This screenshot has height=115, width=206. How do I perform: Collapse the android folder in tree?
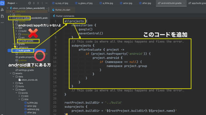click(x=10, y=18)
